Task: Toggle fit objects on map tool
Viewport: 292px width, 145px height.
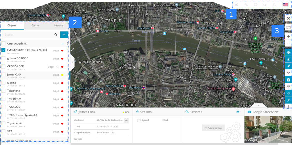Action: [288, 59]
